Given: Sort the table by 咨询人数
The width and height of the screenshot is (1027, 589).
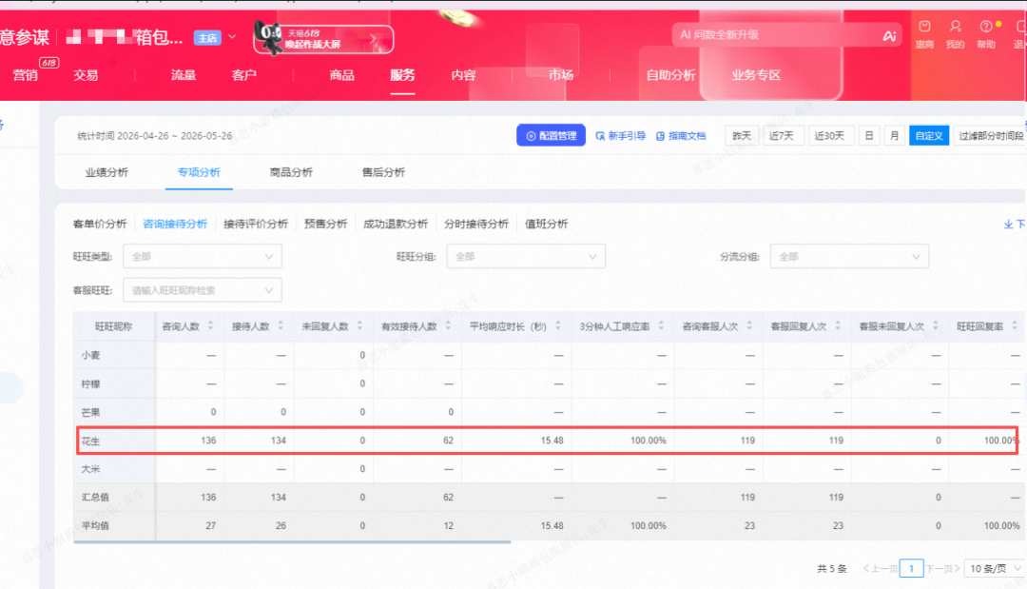Looking at the screenshot, I should (x=211, y=325).
